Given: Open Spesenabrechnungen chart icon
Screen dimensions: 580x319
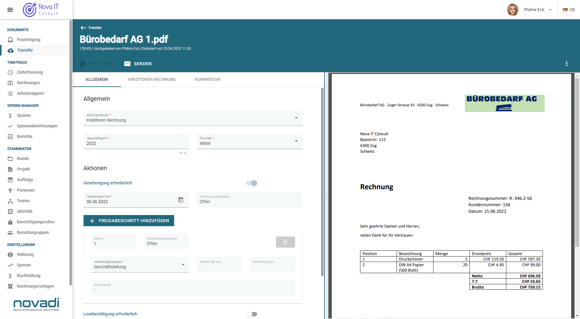Looking at the screenshot, I should tap(10, 126).
